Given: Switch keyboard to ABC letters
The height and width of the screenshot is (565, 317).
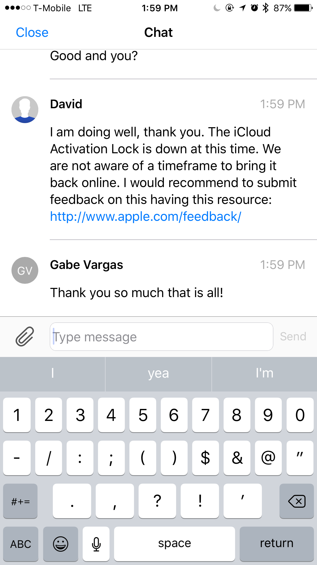Looking at the screenshot, I should pos(21,544).
